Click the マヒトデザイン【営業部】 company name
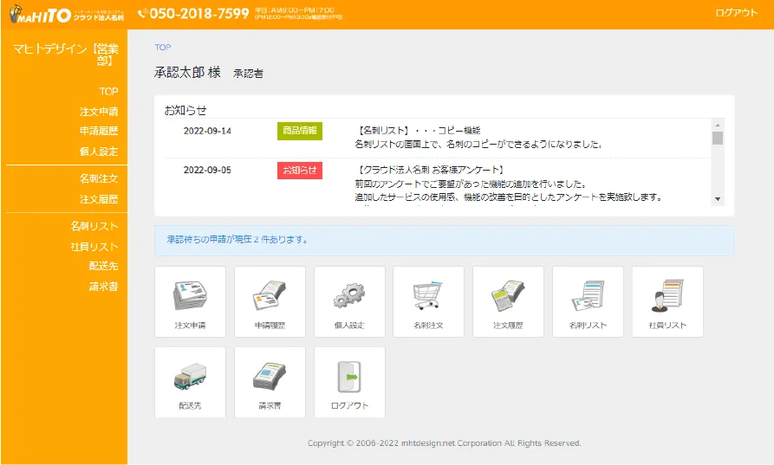This screenshot has height=465, width=774. (66, 55)
